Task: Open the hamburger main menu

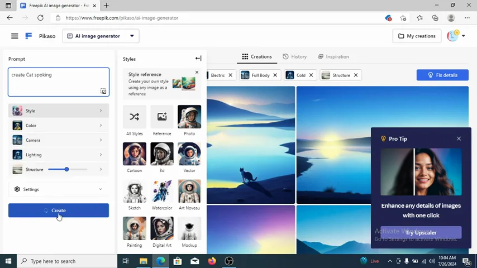Action: (x=15, y=36)
